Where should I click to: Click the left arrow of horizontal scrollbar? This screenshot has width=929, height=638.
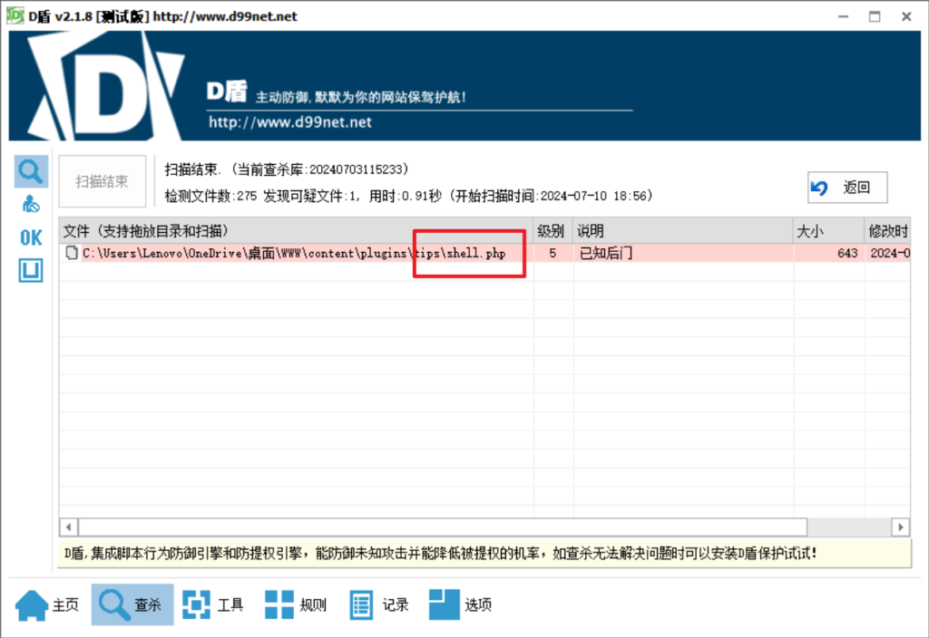(70, 527)
